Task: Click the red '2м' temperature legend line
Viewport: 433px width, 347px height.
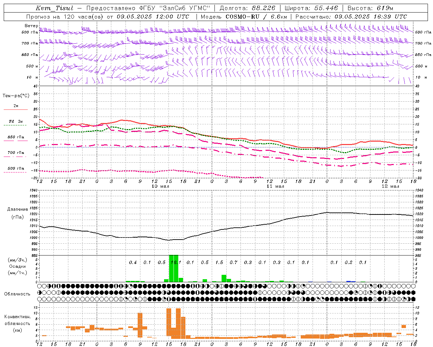Action: click(16, 109)
